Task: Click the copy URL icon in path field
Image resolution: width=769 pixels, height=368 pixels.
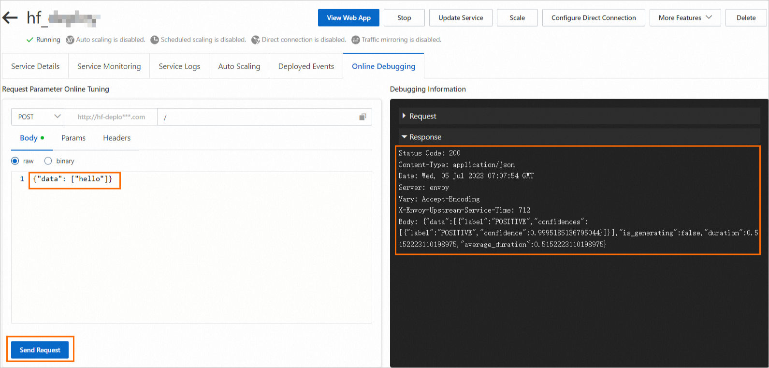Action: coord(363,117)
